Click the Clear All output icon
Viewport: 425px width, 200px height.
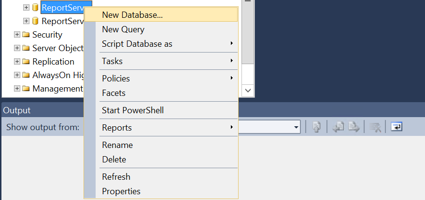pos(375,127)
